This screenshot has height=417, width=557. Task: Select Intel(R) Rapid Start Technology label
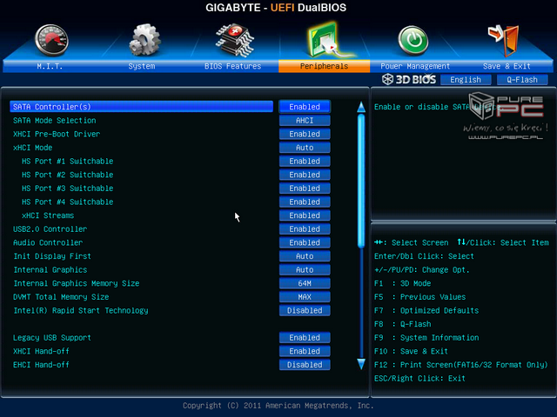tap(81, 311)
